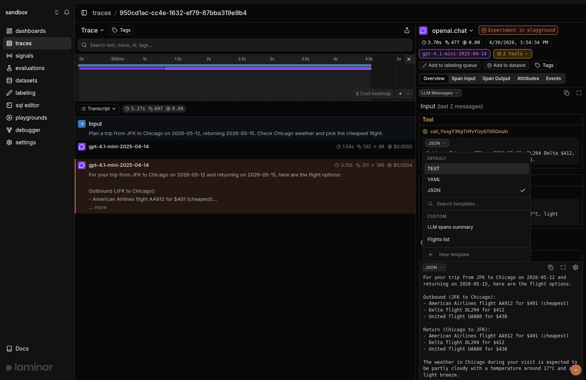Open debugger section
The width and height of the screenshot is (586, 380).
tap(37, 130)
